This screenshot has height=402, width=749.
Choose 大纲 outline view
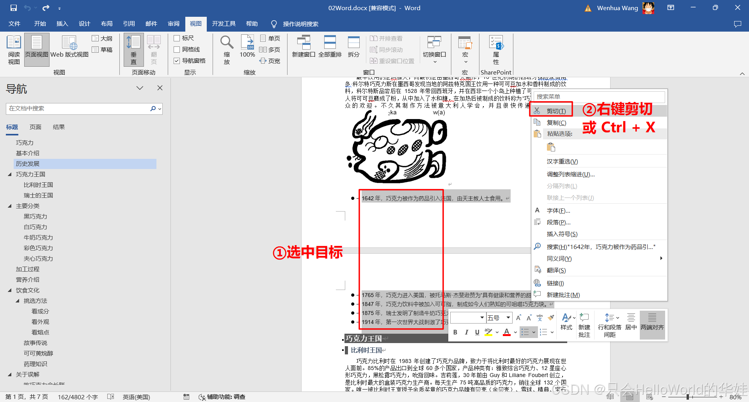[102, 38]
